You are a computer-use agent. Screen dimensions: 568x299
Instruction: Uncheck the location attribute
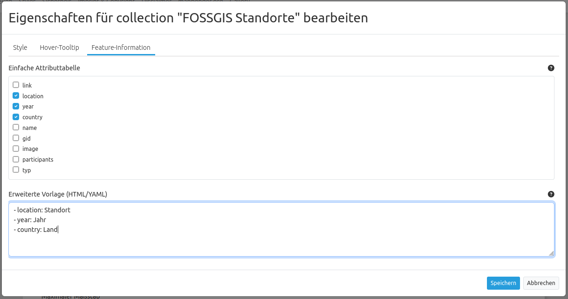click(x=16, y=95)
